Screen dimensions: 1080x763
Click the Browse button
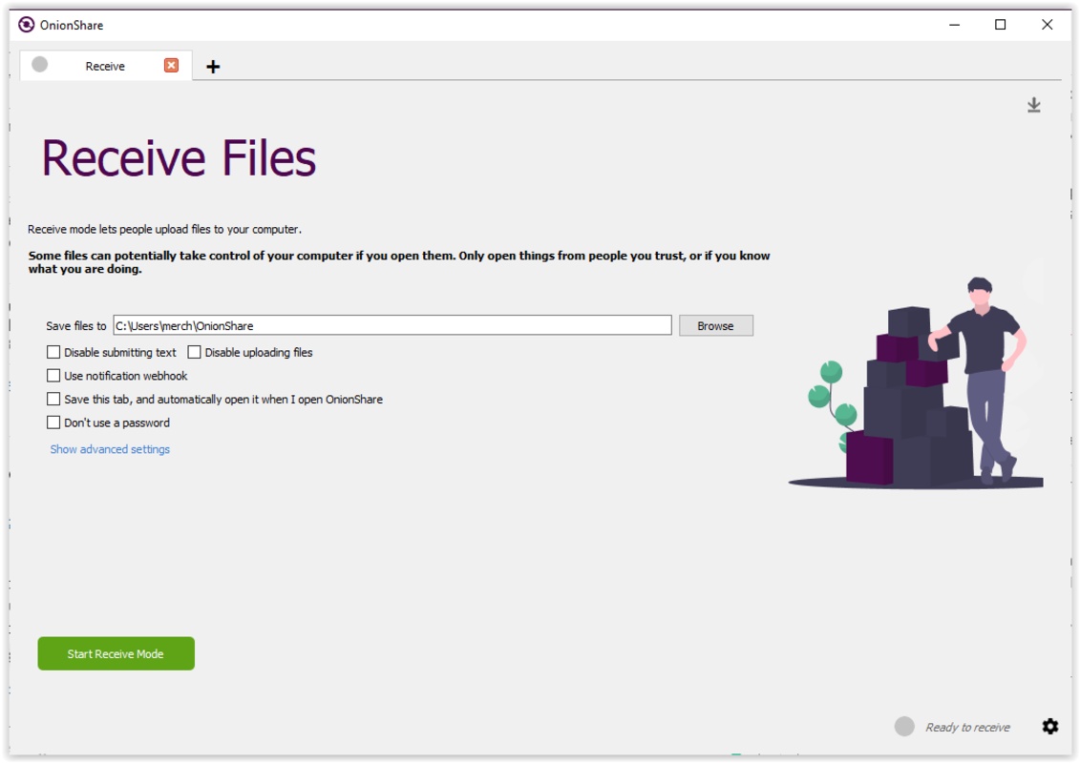point(715,325)
